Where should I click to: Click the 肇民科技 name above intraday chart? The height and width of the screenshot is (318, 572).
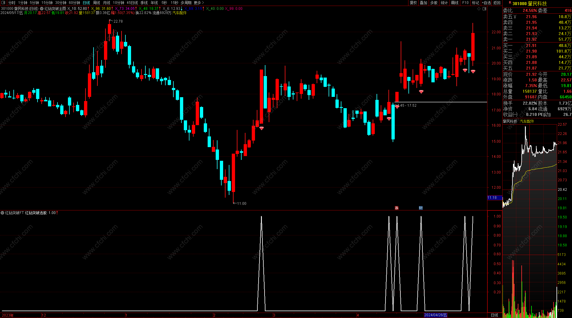510,121
